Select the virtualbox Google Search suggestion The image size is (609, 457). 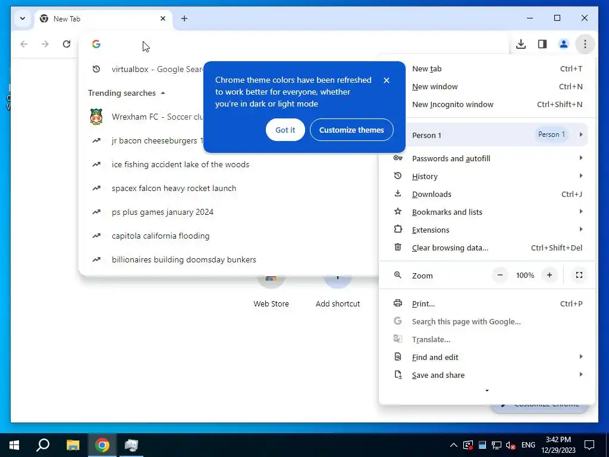(x=157, y=69)
